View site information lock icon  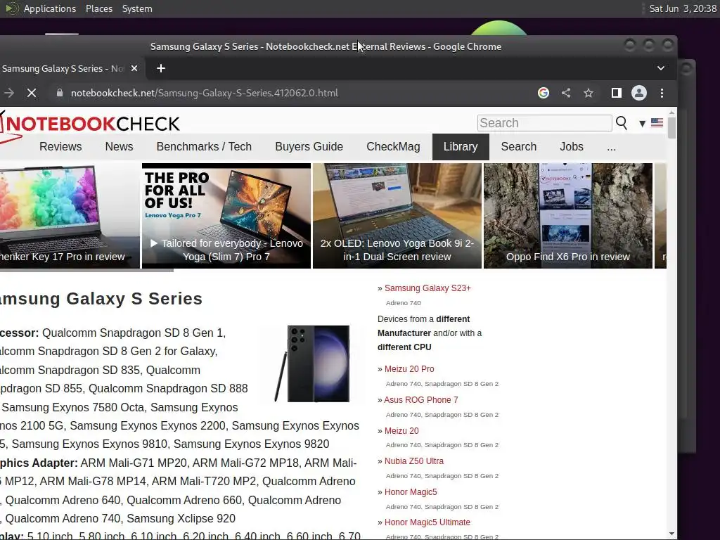[x=59, y=93]
